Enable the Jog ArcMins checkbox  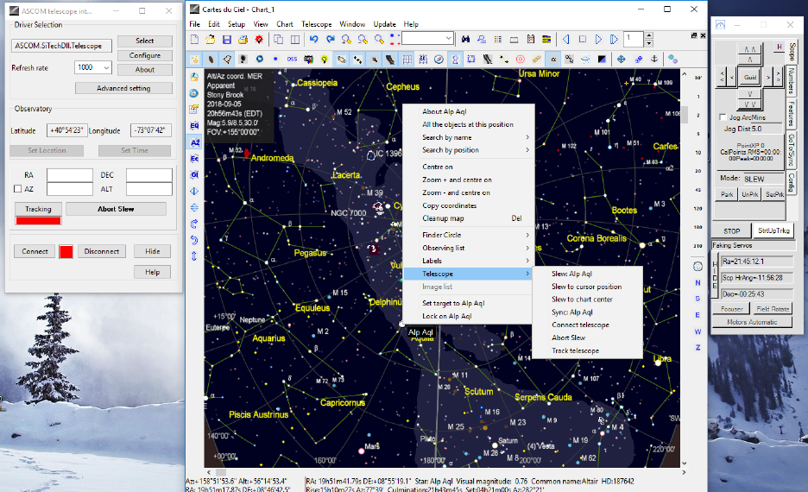pos(723,117)
